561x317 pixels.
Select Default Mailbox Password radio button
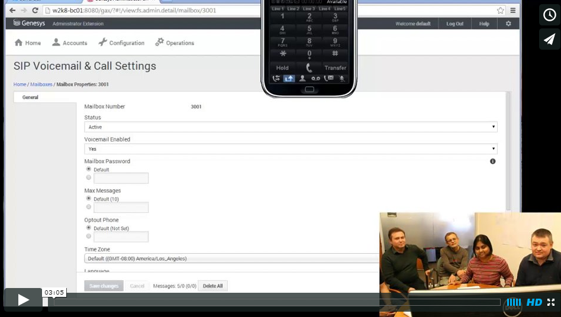point(89,169)
